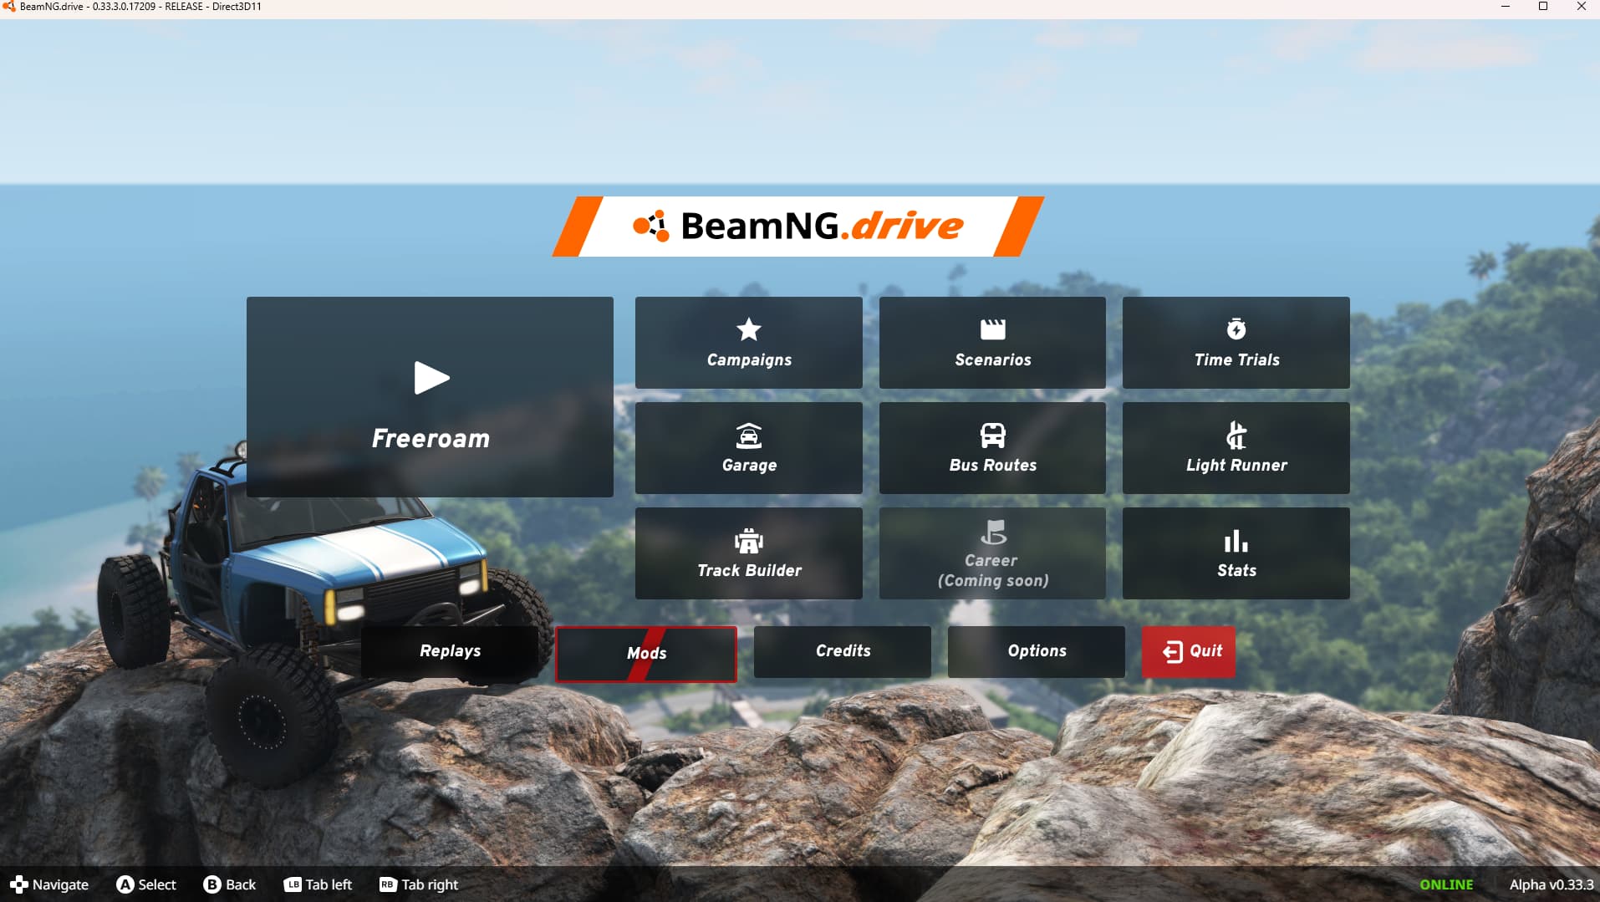Click the Freeroam play triangle icon
The height and width of the screenshot is (902, 1600).
coord(431,378)
